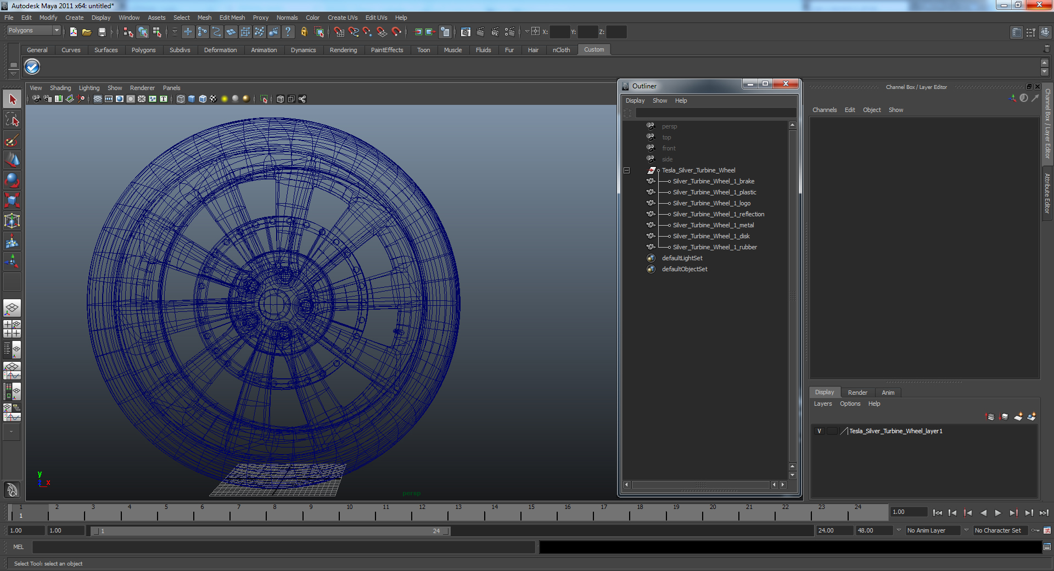The height and width of the screenshot is (571, 1054).
Task: Choose the Paint Selection tool
Action: coord(12,140)
